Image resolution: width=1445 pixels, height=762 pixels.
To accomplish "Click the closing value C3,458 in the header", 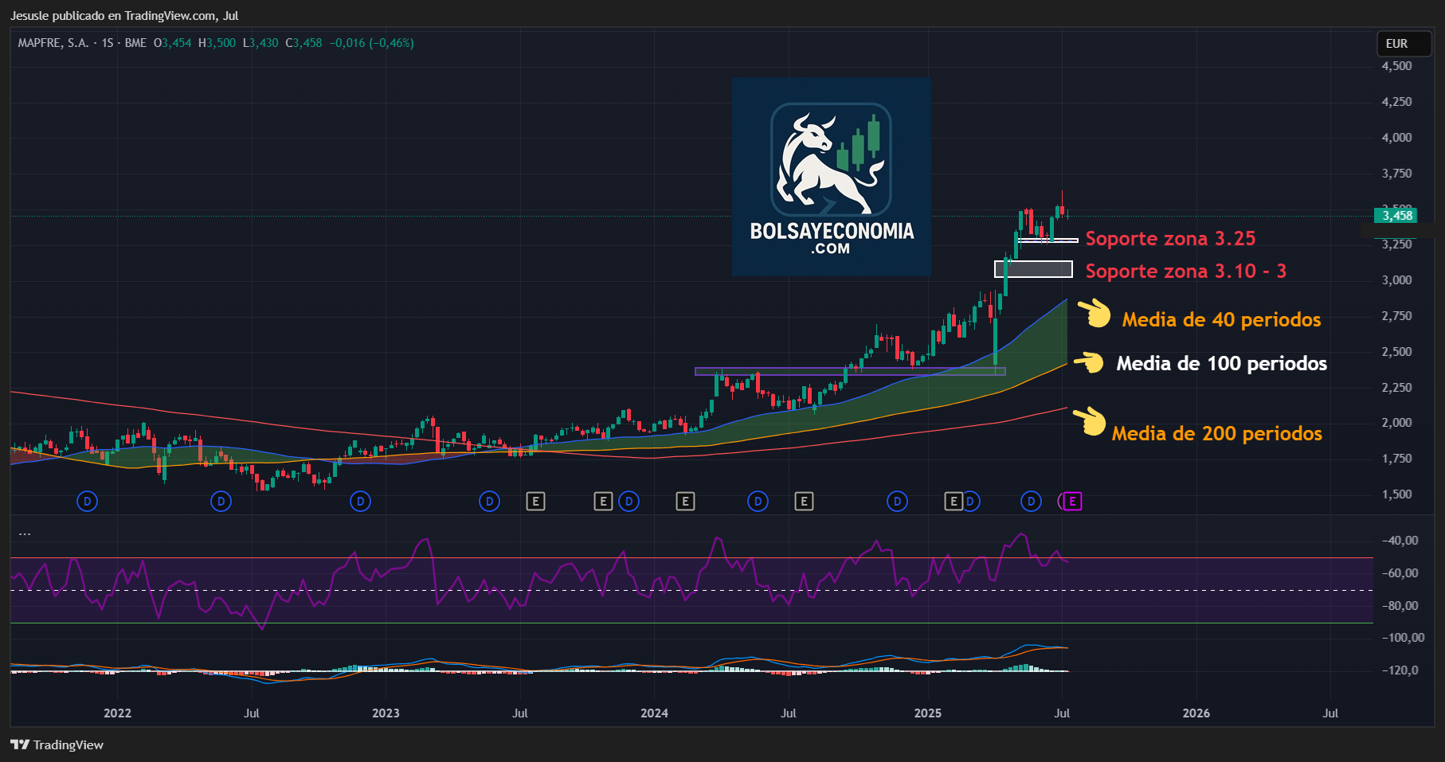I will click(303, 43).
